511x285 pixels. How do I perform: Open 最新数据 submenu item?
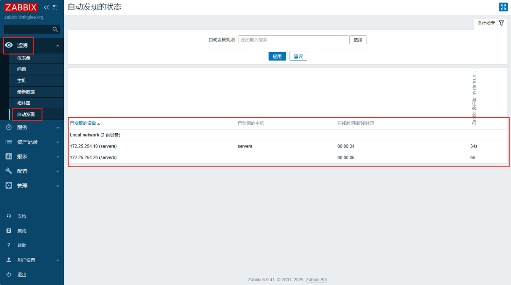click(x=26, y=92)
